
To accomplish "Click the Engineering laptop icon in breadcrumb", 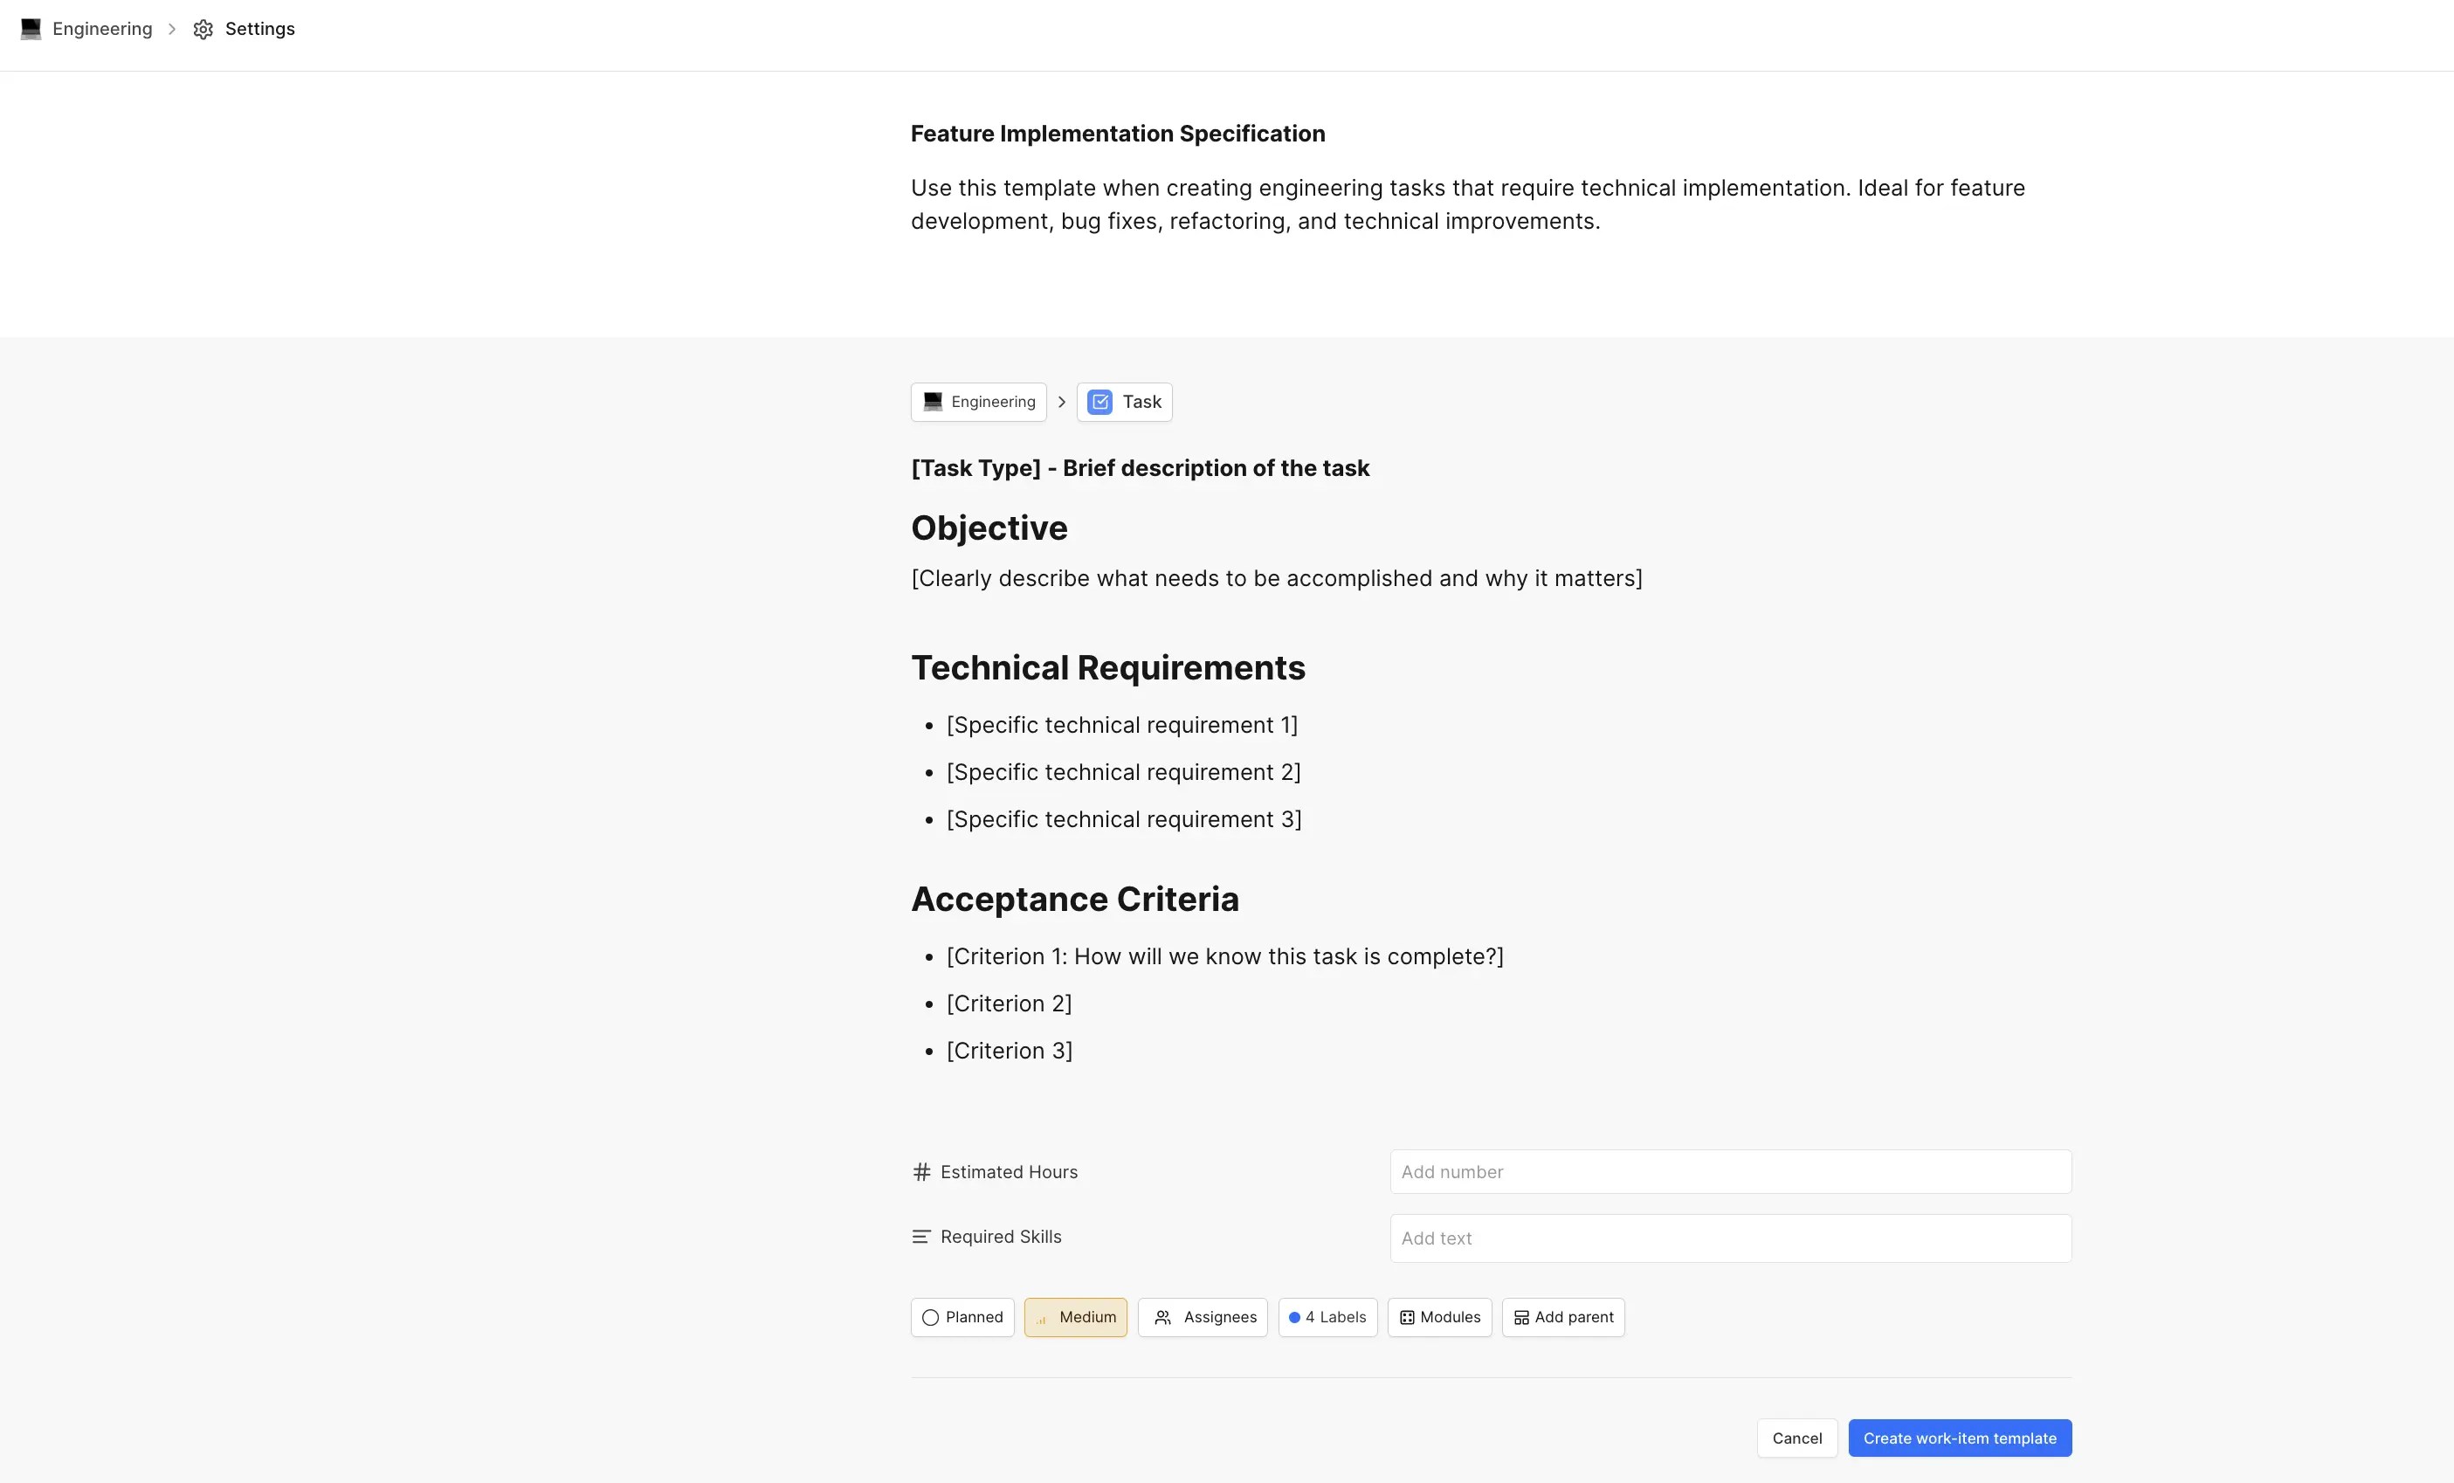I will pos(31,29).
